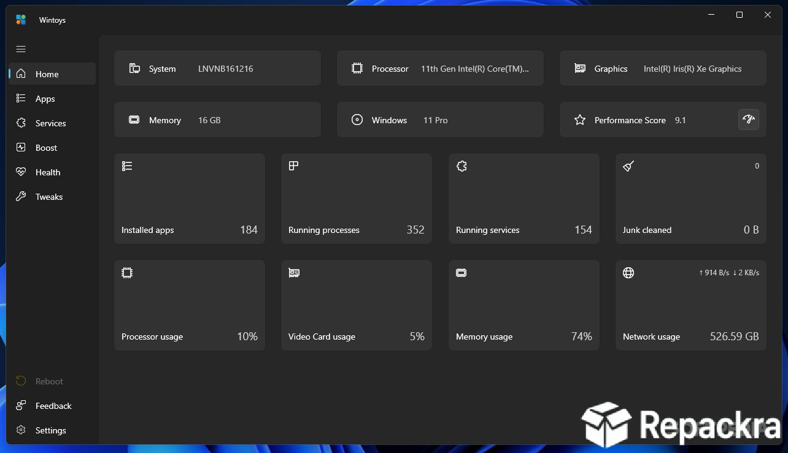Screen dimensions: 788x453
Task: Open the Running processes card
Action: [x=357, y=199]
